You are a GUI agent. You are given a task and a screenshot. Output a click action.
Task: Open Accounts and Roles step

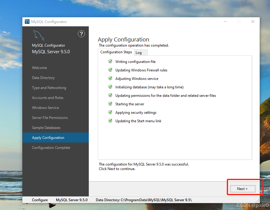click(48, 98)
